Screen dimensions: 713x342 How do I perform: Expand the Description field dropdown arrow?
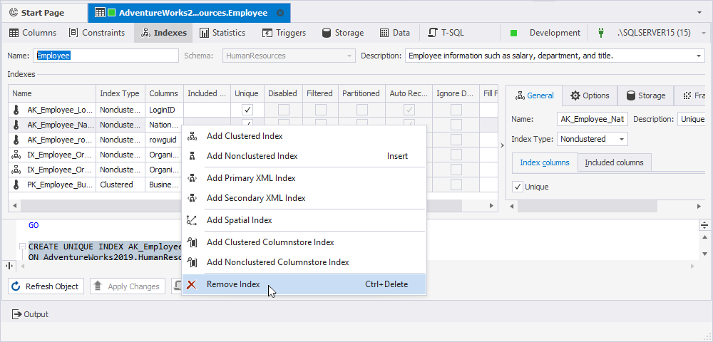(x=698, y=56)
